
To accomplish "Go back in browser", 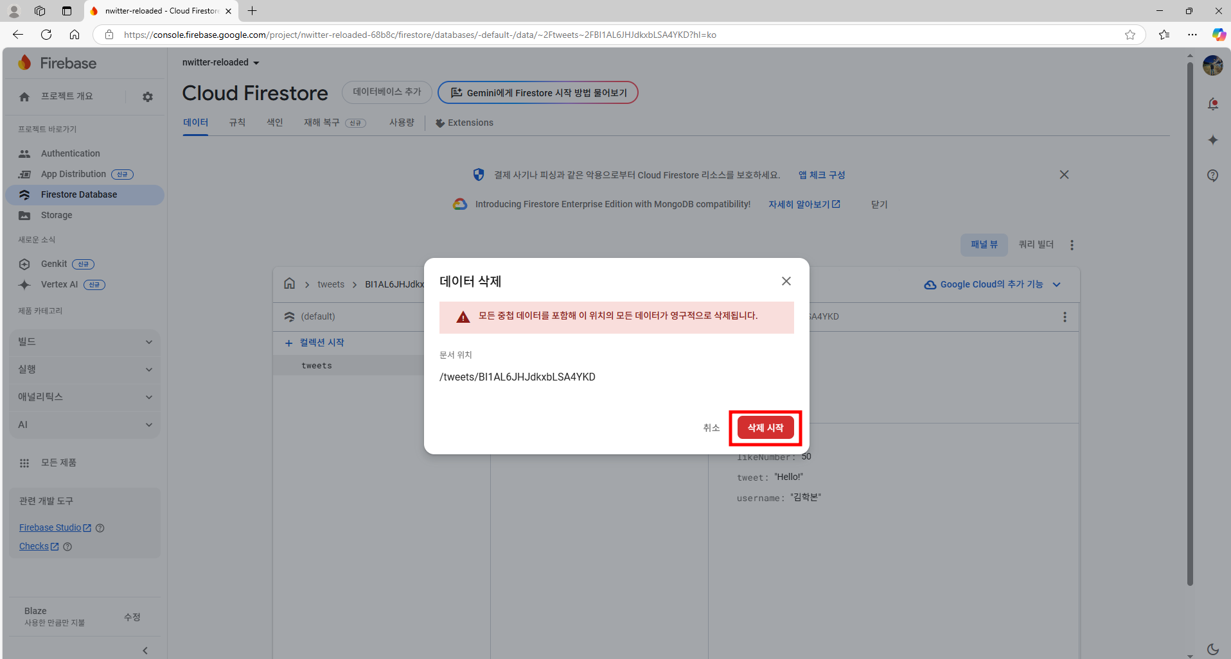I will click(x=18, y=35).
